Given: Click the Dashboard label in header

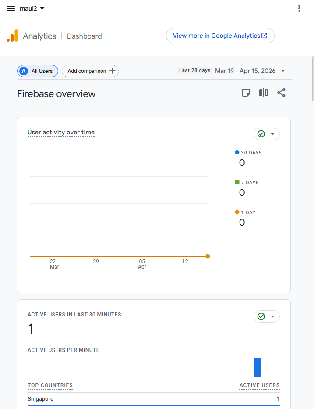Looking at the screenshot, I should tap(84, 36).
